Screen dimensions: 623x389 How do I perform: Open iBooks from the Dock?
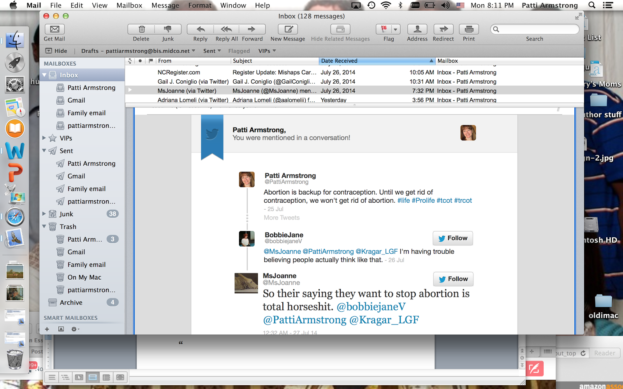[x=15, y=128]
